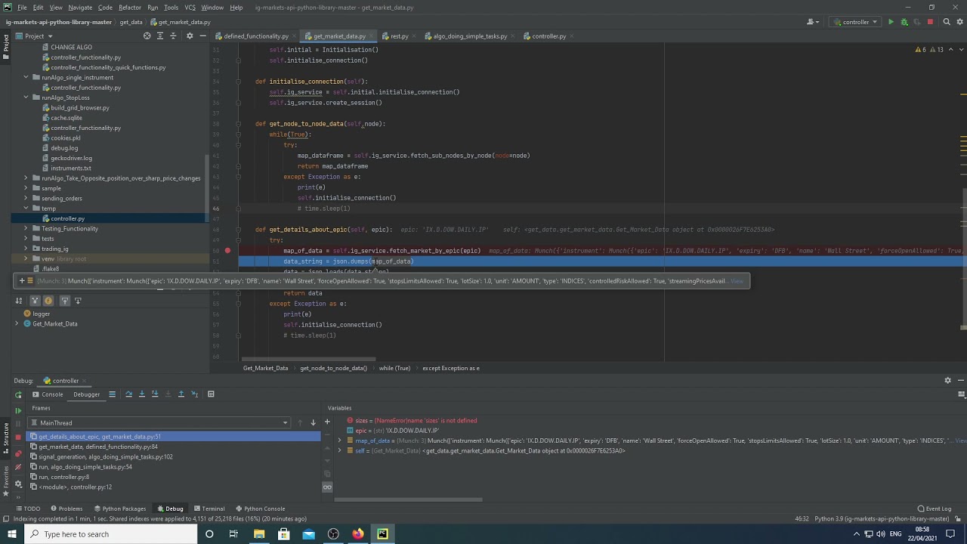967x544 pixels.
Task: Toggle the watches glasses icon in Variables
Action: [x=327, y=487]
